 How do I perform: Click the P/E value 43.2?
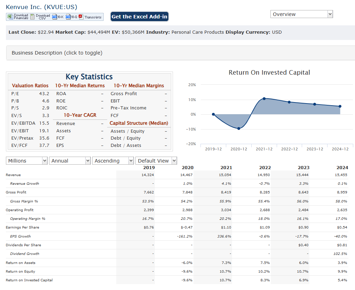pyautogui.click(x=44, y=94)
